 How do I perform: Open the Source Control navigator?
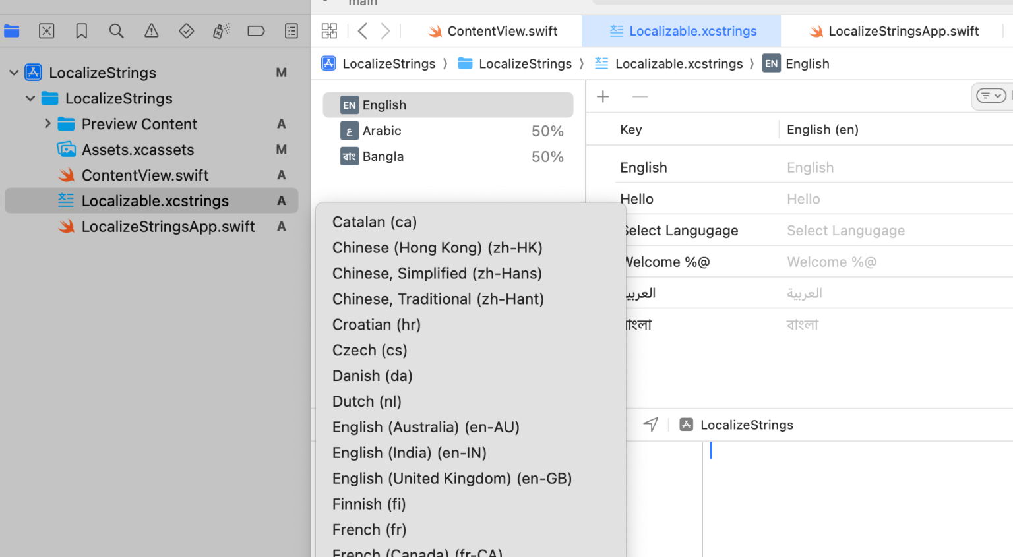tap(46, 31)
